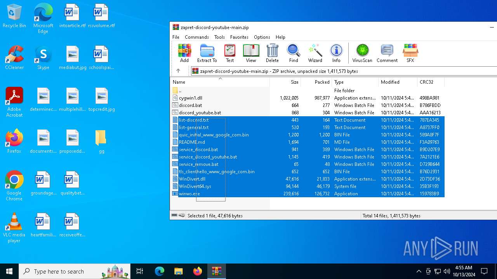The width and height of the screenshot is (497, 279).
Task: Open the Tools menu
Action: click(219, 37)
